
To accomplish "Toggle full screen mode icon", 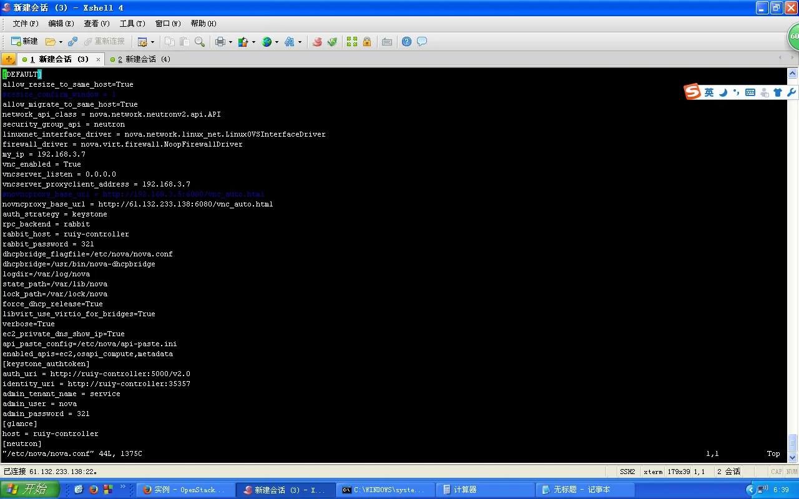I will (352, 42).
